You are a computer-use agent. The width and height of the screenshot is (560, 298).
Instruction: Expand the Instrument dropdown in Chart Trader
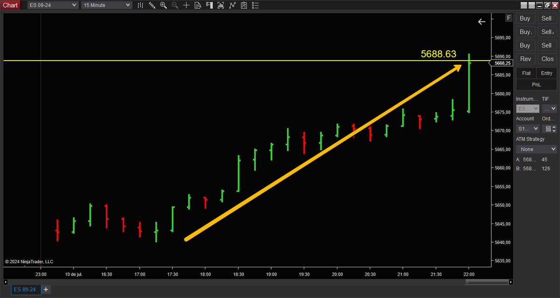[528, 108]
